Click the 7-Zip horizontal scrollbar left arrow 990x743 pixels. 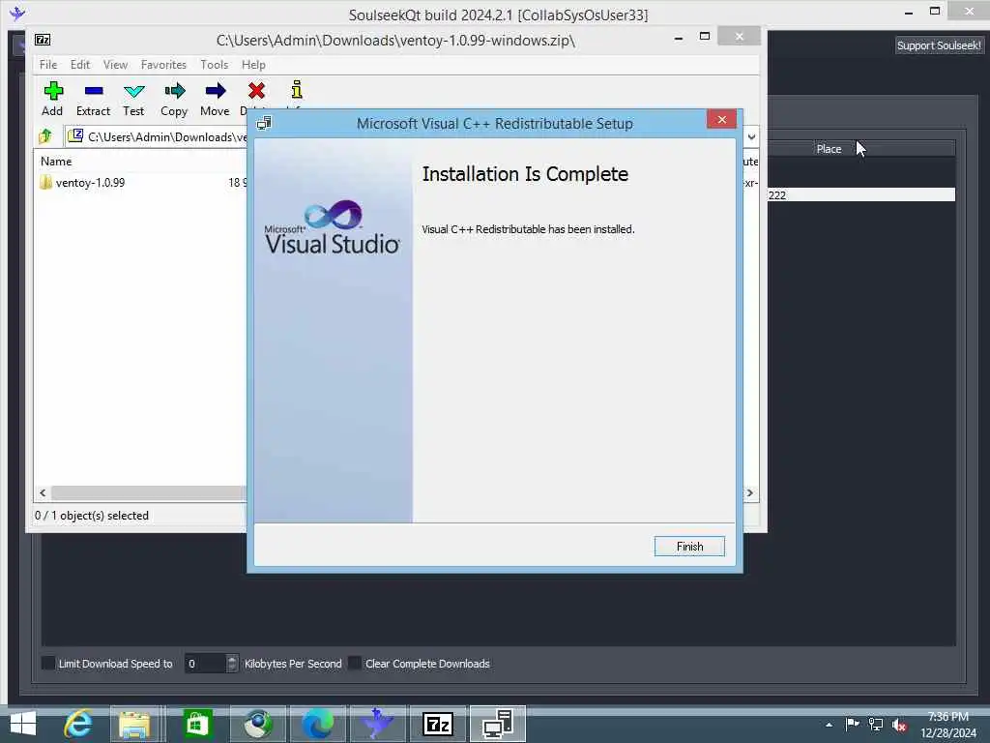(43, 492)
